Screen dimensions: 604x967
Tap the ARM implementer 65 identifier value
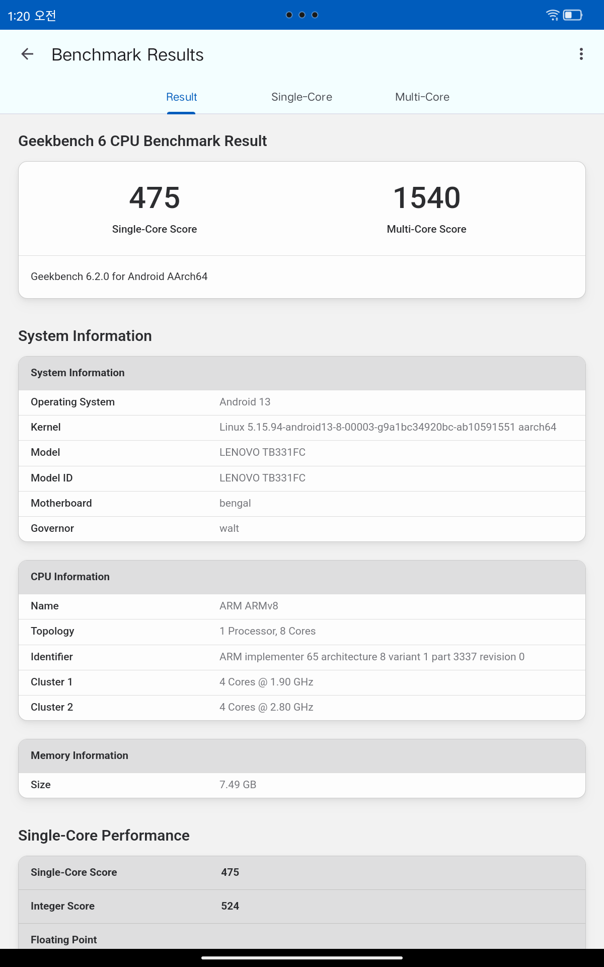click(372, 657)
